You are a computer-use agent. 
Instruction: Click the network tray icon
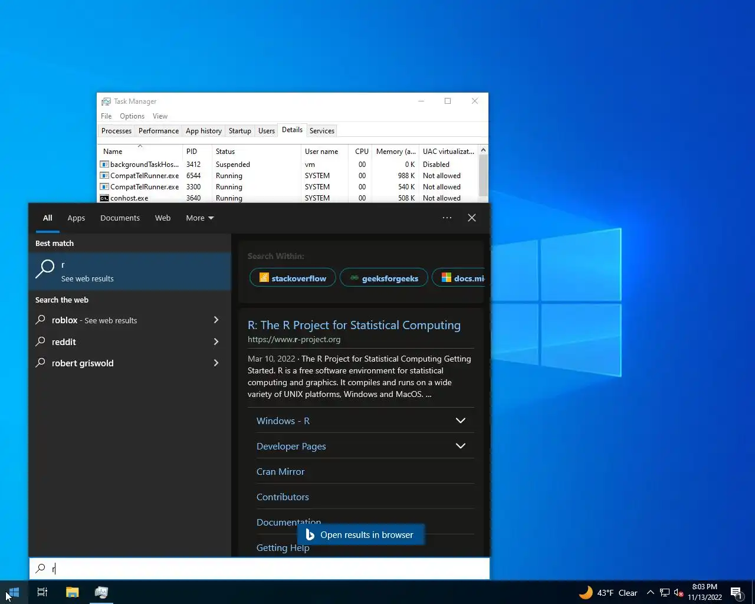pos(665,593)
